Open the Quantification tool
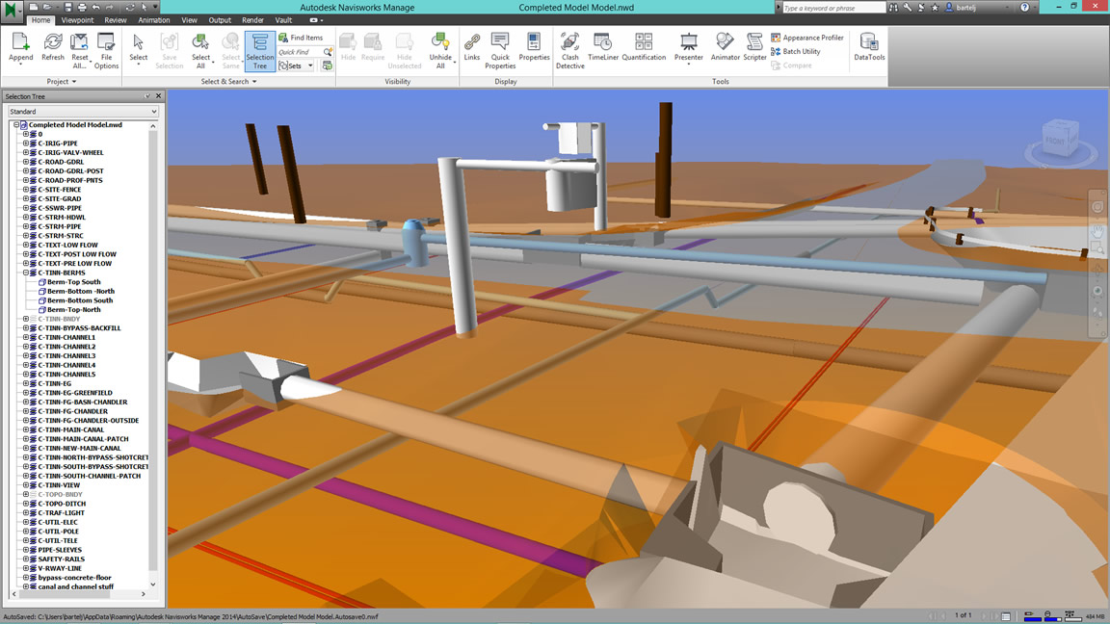The width and height of the screenshot is (1110, 624). coord(644,48)
